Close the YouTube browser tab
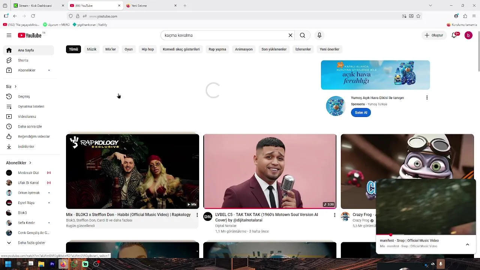Screen dimensions: 480x270 tap(119, 6)
